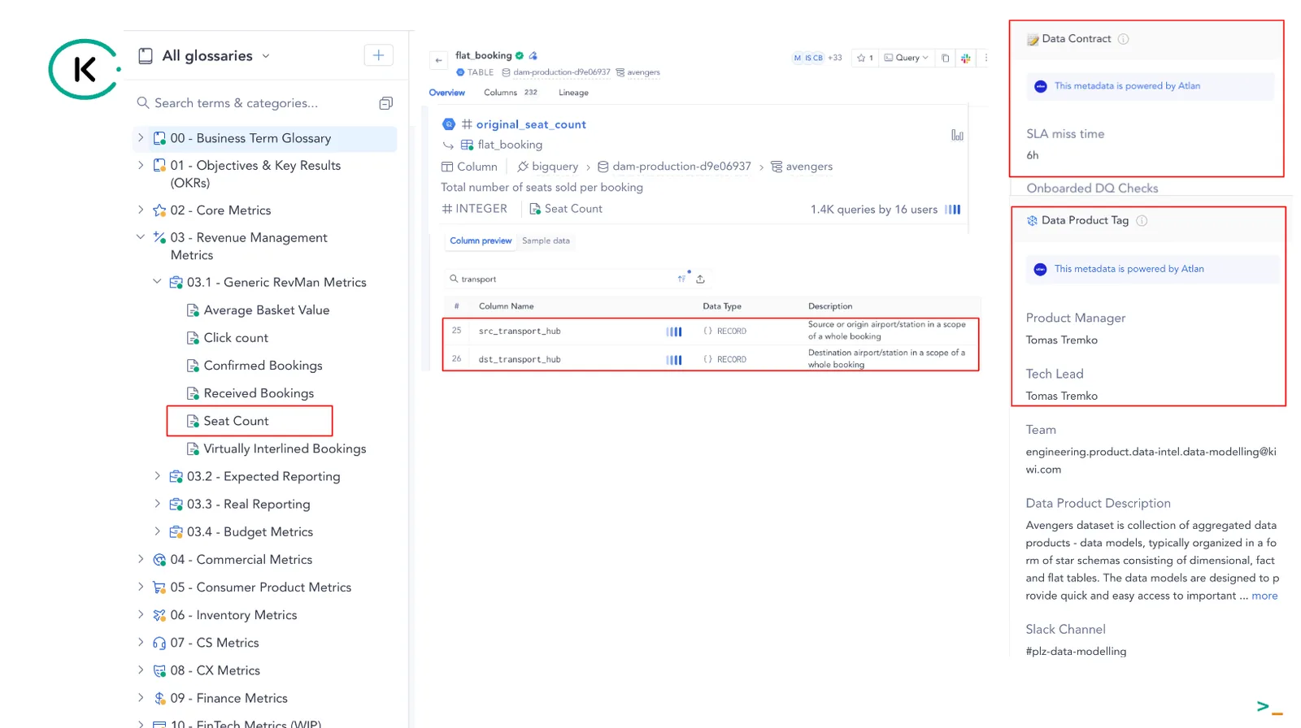
Task: Open 08 - CX Metrics glossary
Action: [215, 670]
